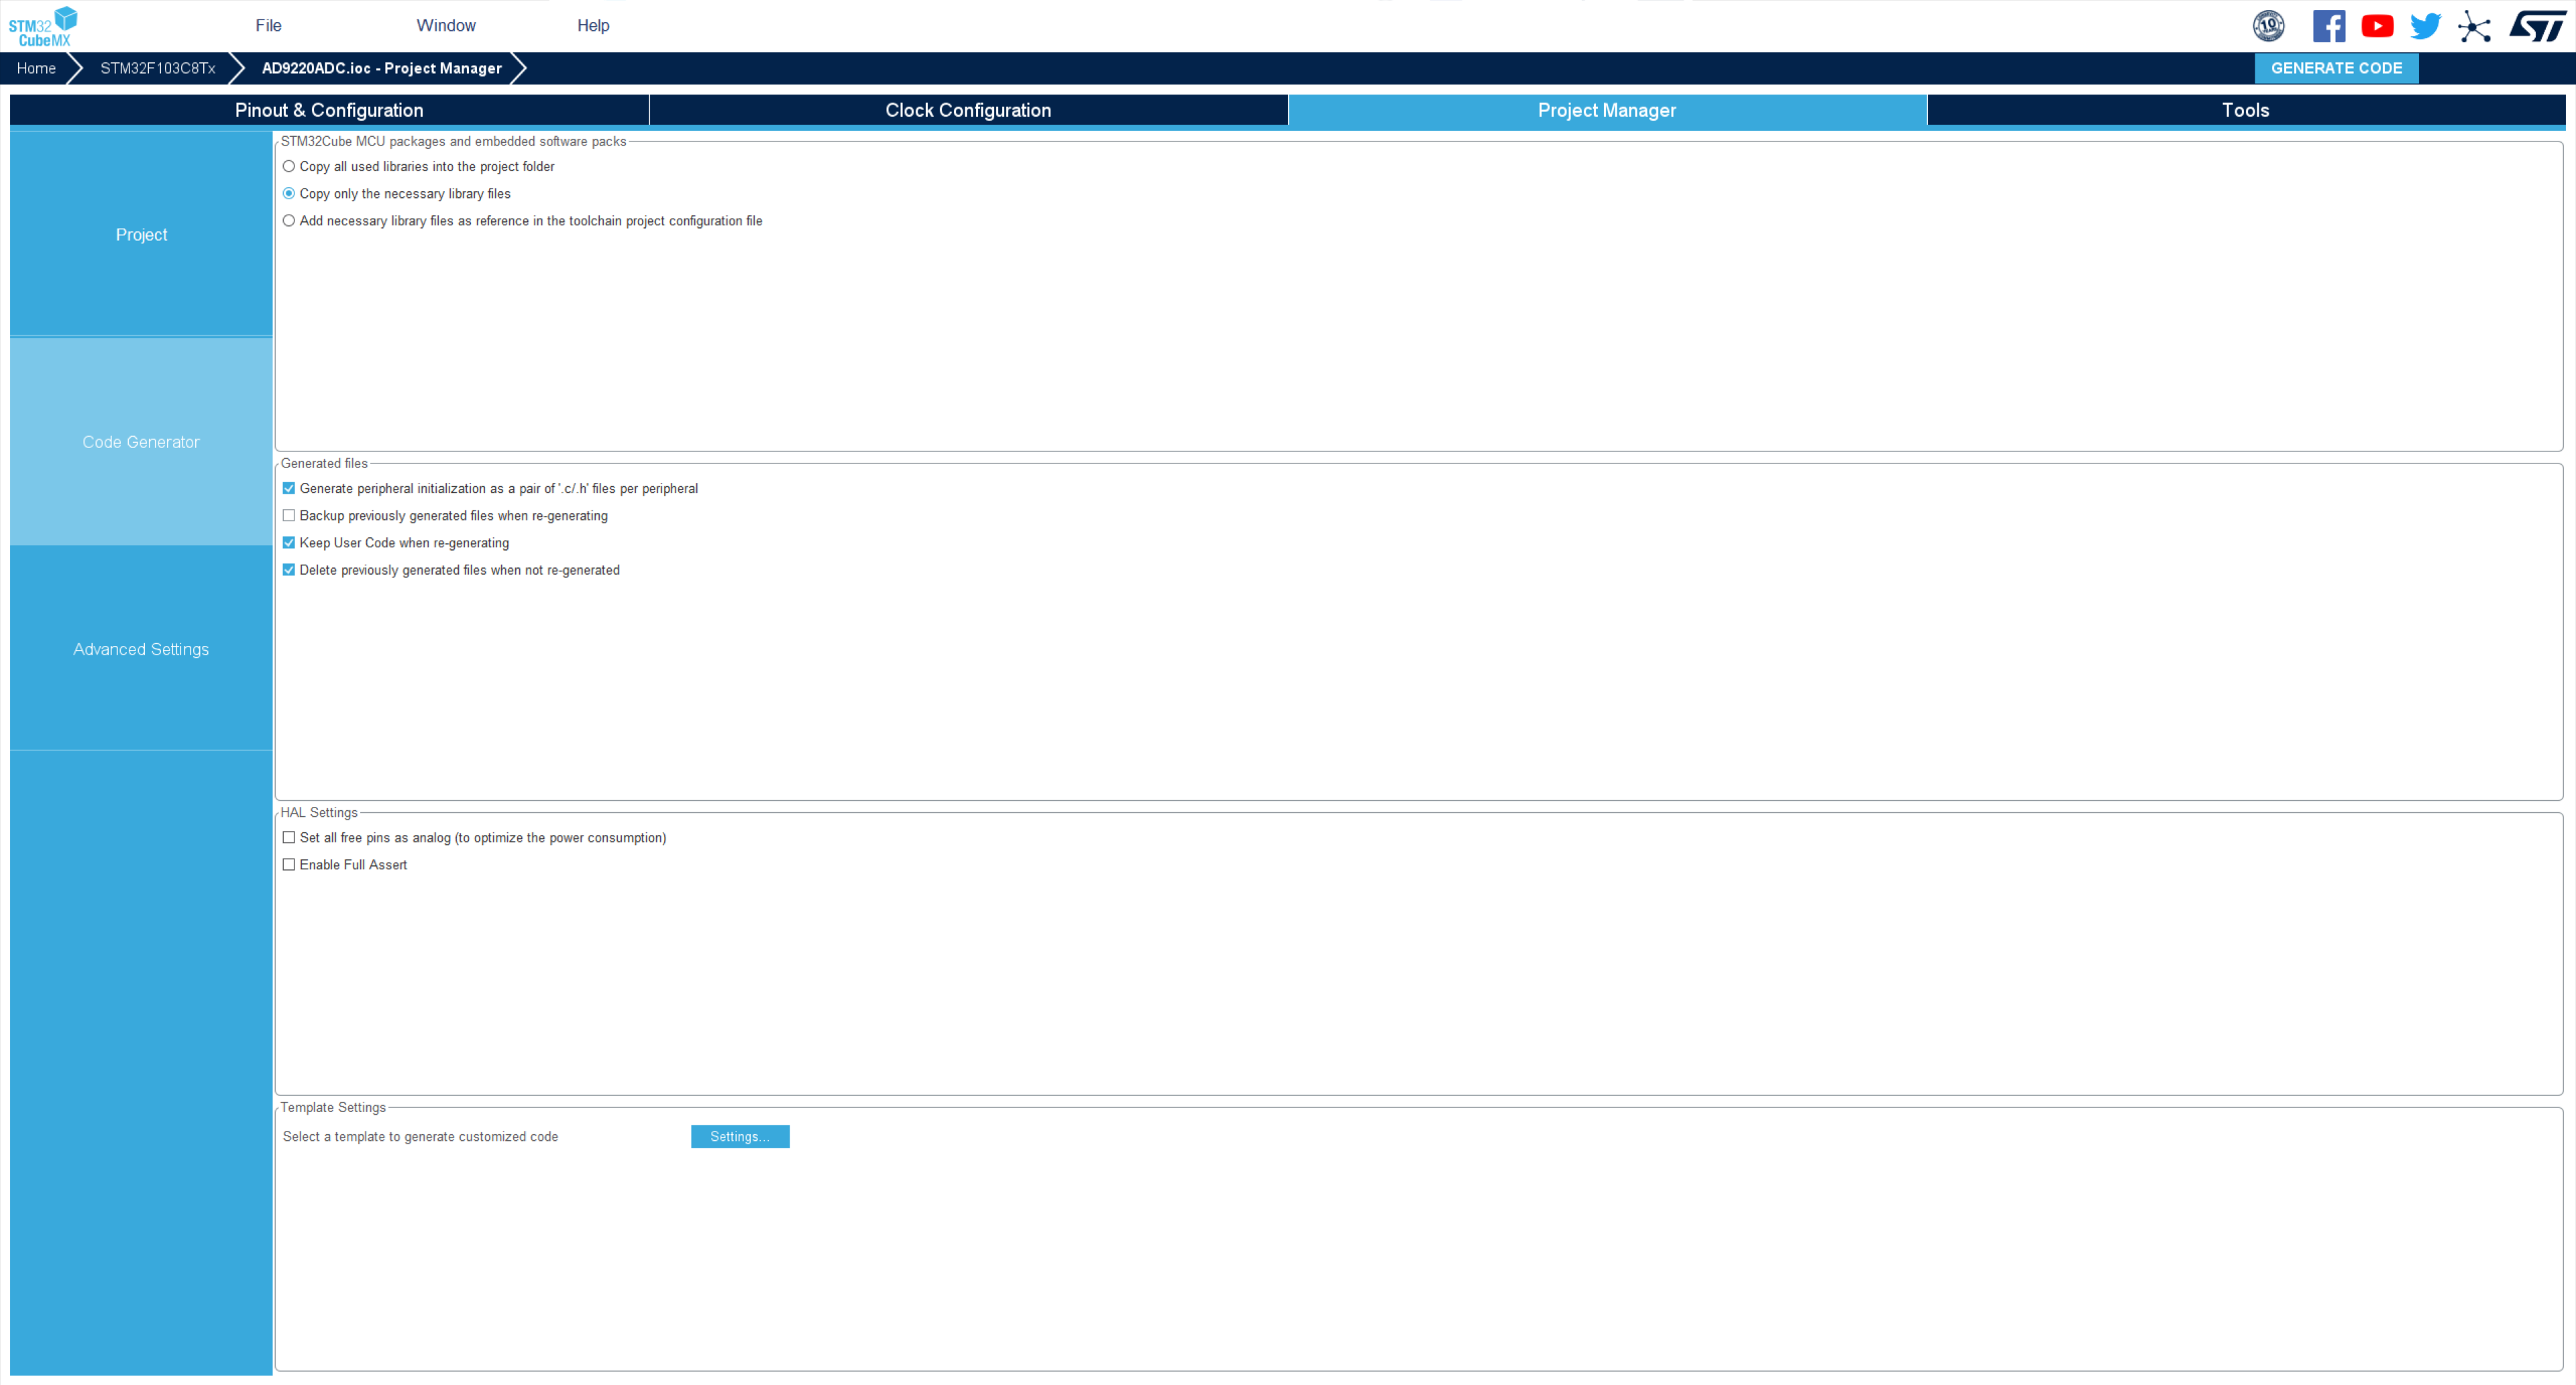
Task: Click the GENERATE CODE button
Action: coord(2336,68)
